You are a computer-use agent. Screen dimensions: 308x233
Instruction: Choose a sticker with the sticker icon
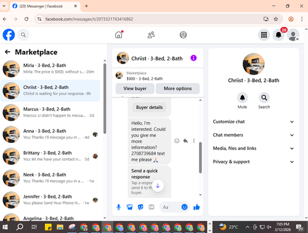140,207
